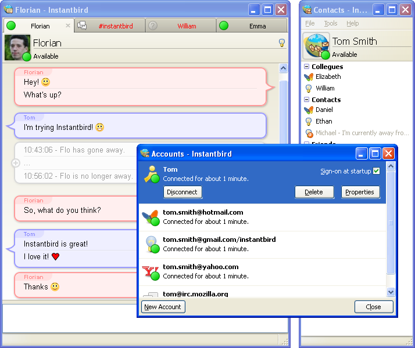
Task: Click Tom Smith's user icon in Contacts
Action: pos(316,46)
